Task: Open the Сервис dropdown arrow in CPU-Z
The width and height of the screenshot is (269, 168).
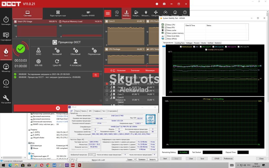Action: pos(135,159)
